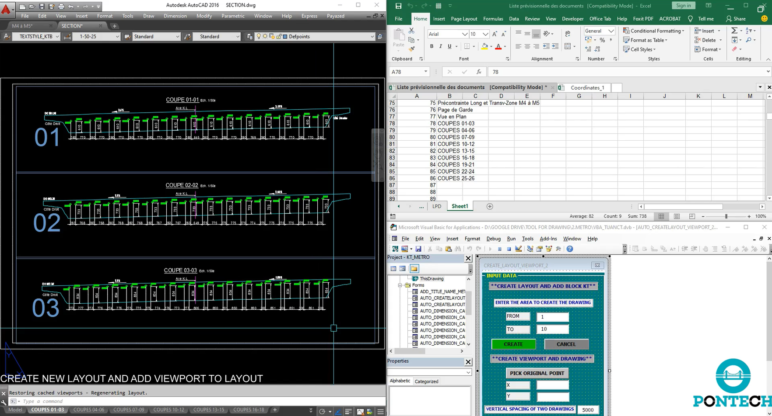
Task: Click the Find binoculars icon in VBA
Action: pos(458,249)
